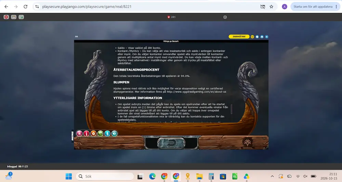Open the red info button in the game
Viewport: 342px width, 182px height.
tap(87, 133)
